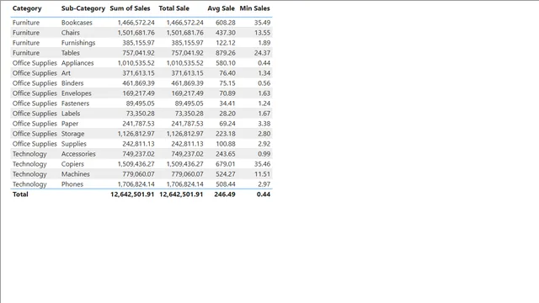Click the Appliances sub-category cell
539x303 pixels.
(x=77, y=63)
